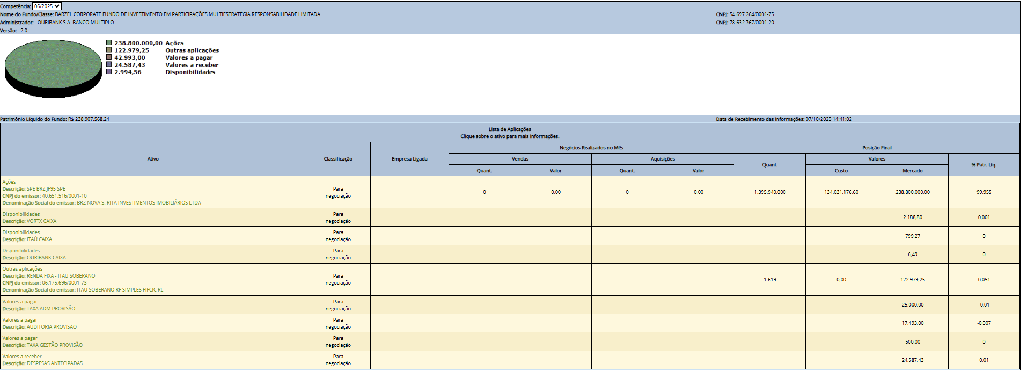Open the DESPESAS ANTECIPADAS asset row
1021x371 pixels.
click(153, 360)
